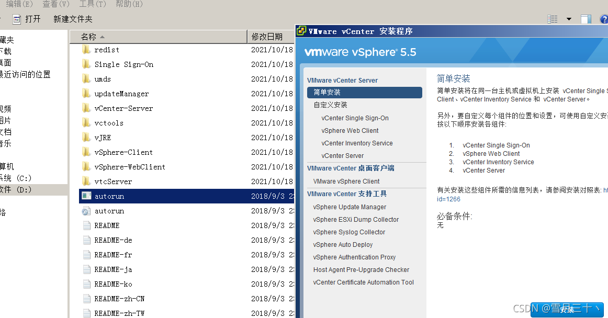Click the VMware vCenter installer title icon

pyautogui.click(x=301, y=31)
